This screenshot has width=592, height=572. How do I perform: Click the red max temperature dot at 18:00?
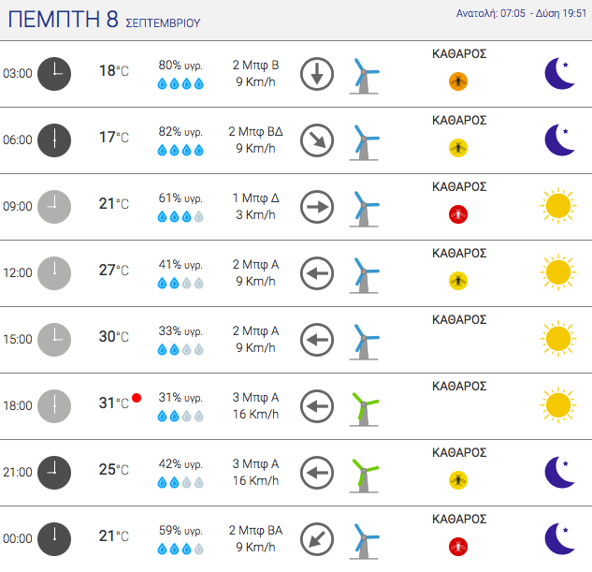137,398
